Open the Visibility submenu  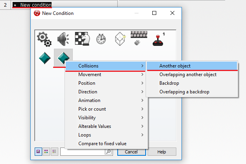click(x=106, y=118)
